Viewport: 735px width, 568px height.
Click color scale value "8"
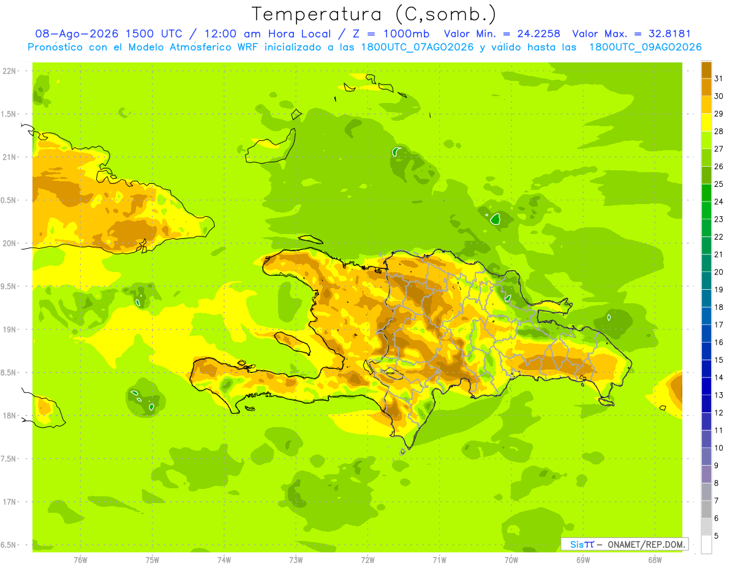click(x=717, y=483)
